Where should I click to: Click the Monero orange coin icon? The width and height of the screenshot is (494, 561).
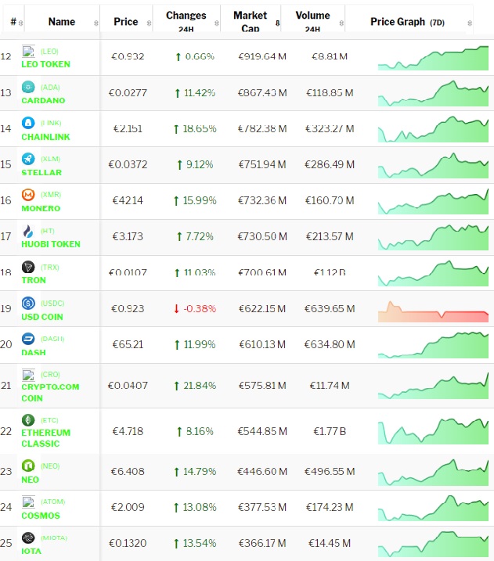tap(28, 195)
